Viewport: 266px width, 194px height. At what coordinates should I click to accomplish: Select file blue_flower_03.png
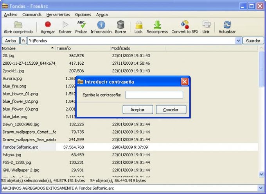click(20, 109)
